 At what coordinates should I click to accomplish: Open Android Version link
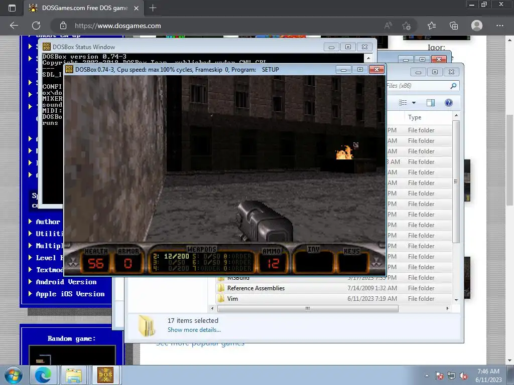click(x=66, y=282)
